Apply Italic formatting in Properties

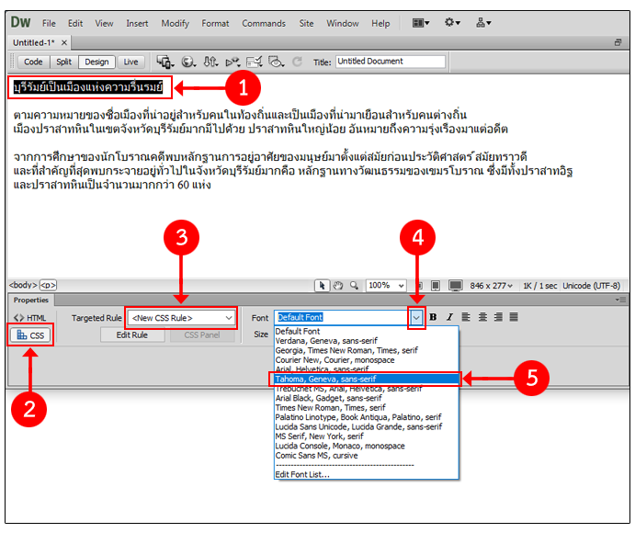449,317
